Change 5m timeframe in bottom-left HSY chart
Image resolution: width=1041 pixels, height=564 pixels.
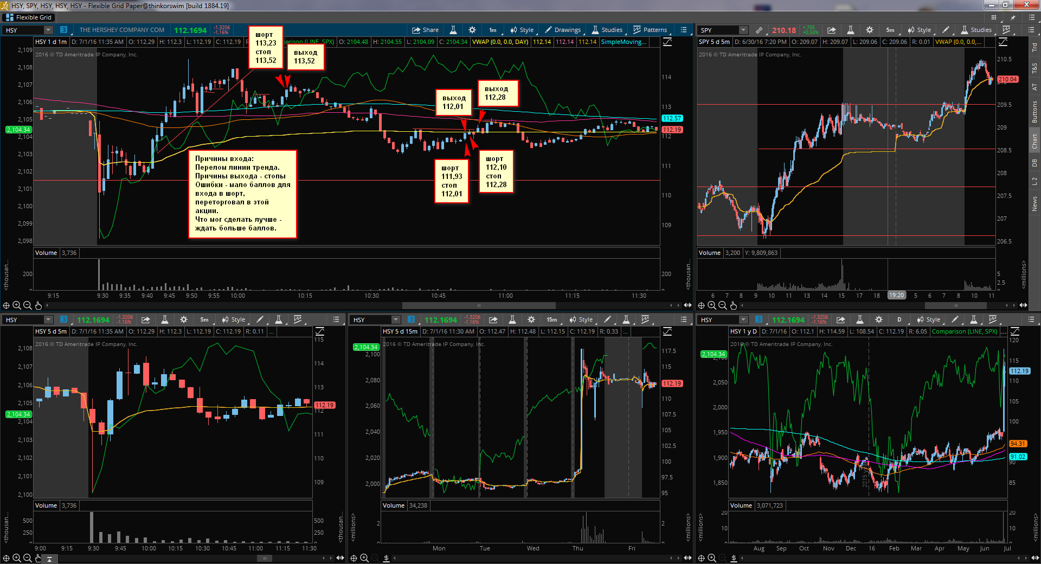[x=204, y=319]
